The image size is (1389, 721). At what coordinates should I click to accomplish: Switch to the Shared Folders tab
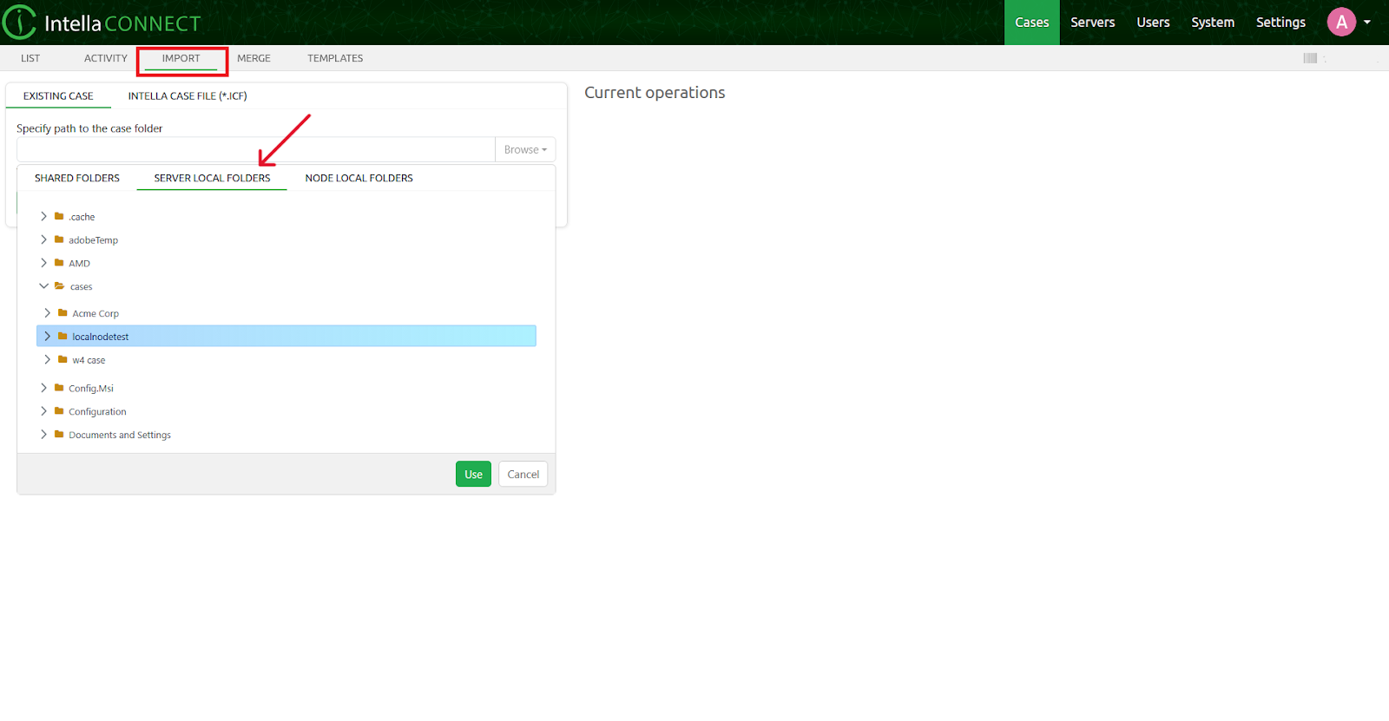point(77,178)
